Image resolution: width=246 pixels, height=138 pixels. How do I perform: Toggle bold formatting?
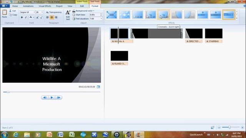point(22,17)
